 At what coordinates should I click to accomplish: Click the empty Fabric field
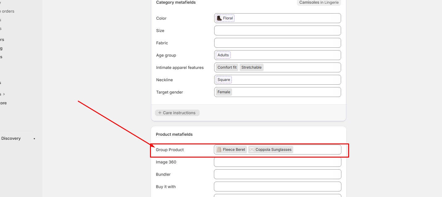(277, 43)
